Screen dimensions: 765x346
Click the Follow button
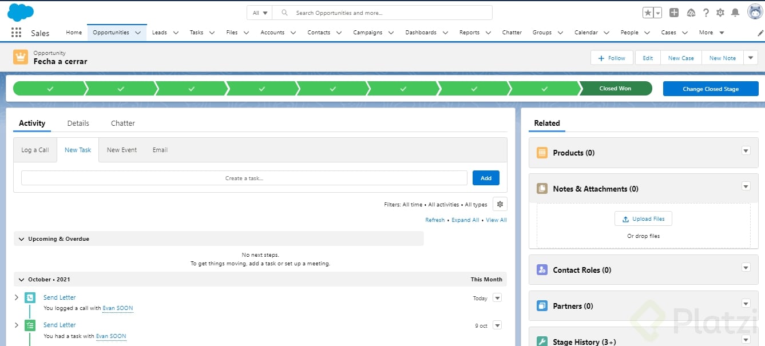tap(612, 58)
